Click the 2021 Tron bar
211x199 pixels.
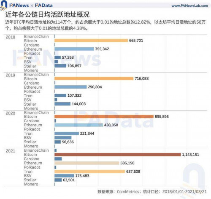pyautogui.click(x=90, y=172)
